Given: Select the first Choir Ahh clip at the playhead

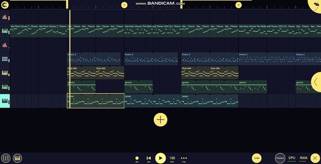Looking at the screenshot, I should pos(81,72).
